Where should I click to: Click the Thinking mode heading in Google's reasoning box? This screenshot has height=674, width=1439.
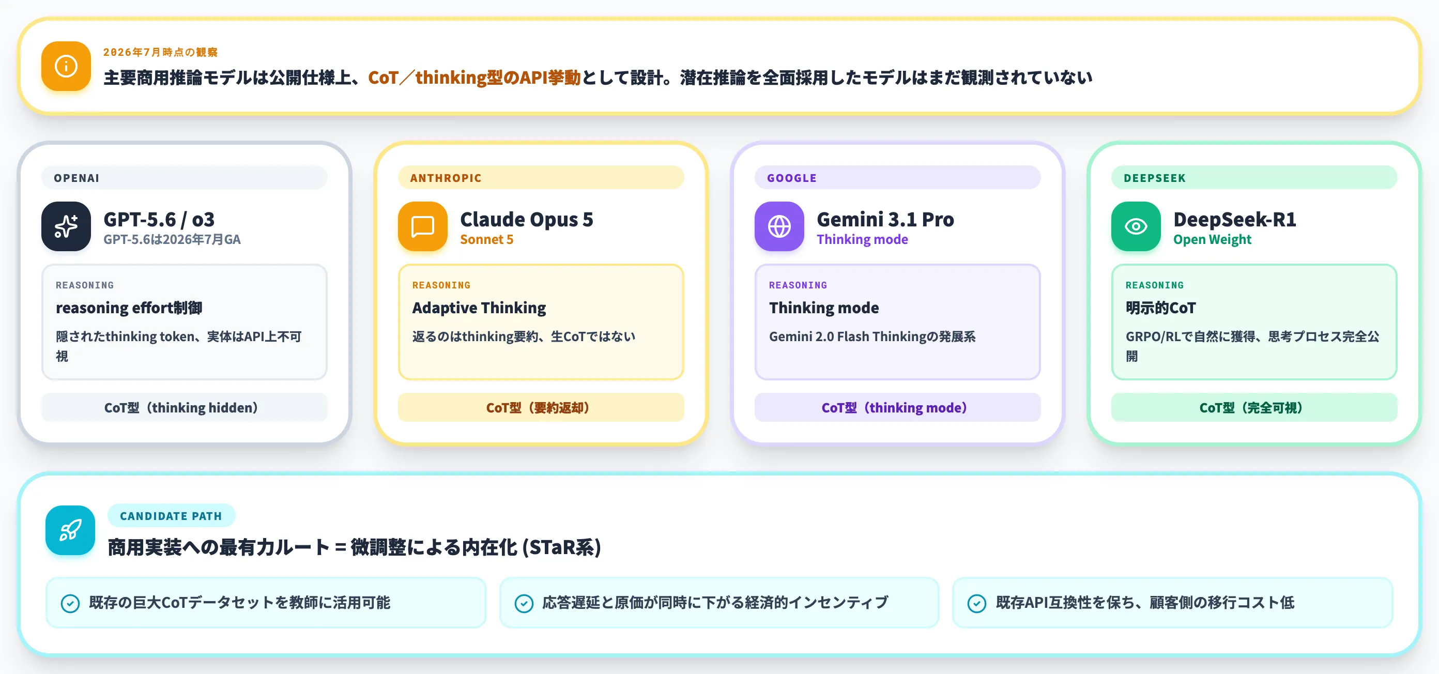tap(823, 308)
